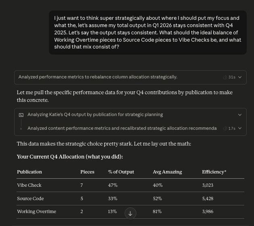Click the scroll-to-bottom arrow button

click(130, 213)
